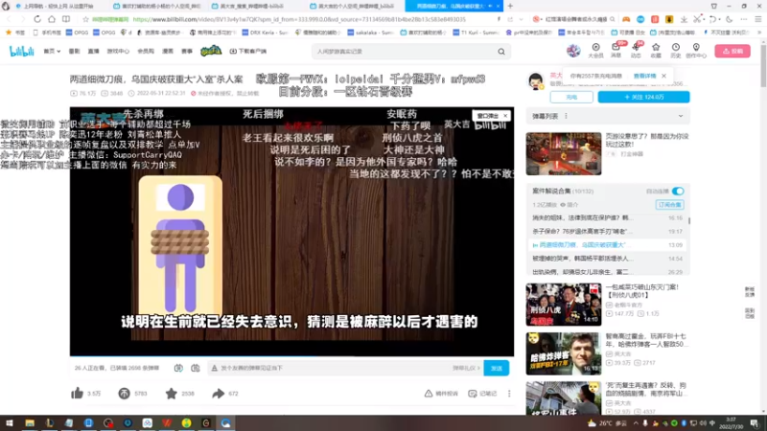This screenshot has width=767, height=431.
Task: Click the 充电 button
Action: [x=571, y=98]
